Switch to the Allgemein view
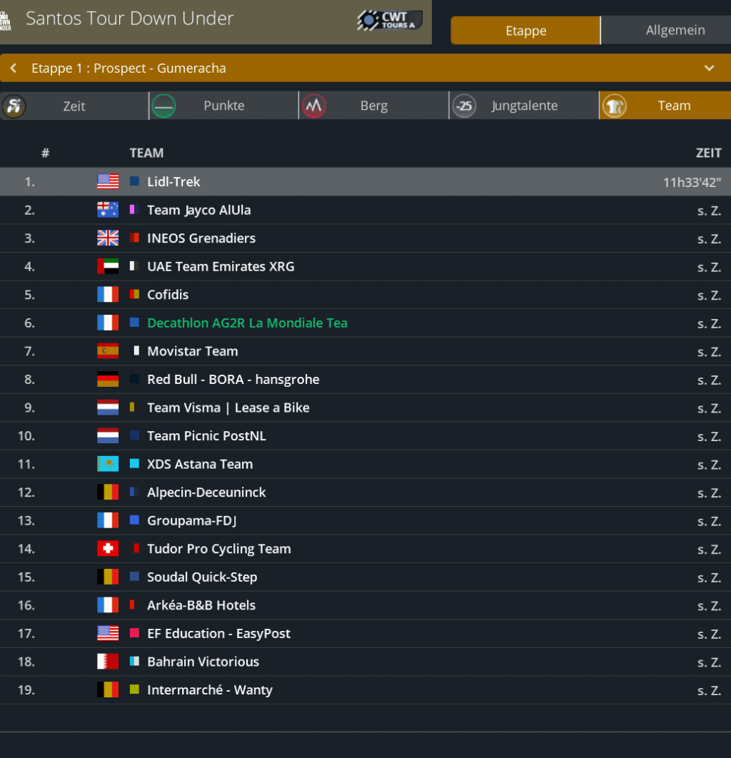The width and height of the screenshot is (731, 758). 675,31
